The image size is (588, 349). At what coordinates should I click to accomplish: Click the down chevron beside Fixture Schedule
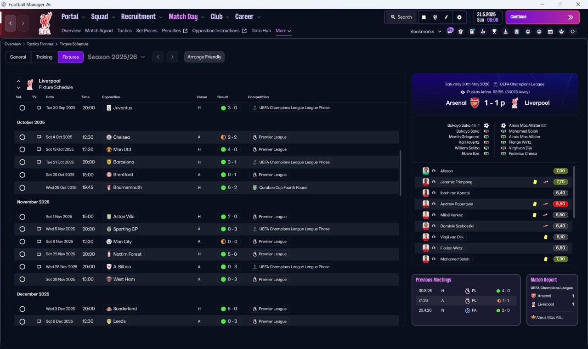19,88
